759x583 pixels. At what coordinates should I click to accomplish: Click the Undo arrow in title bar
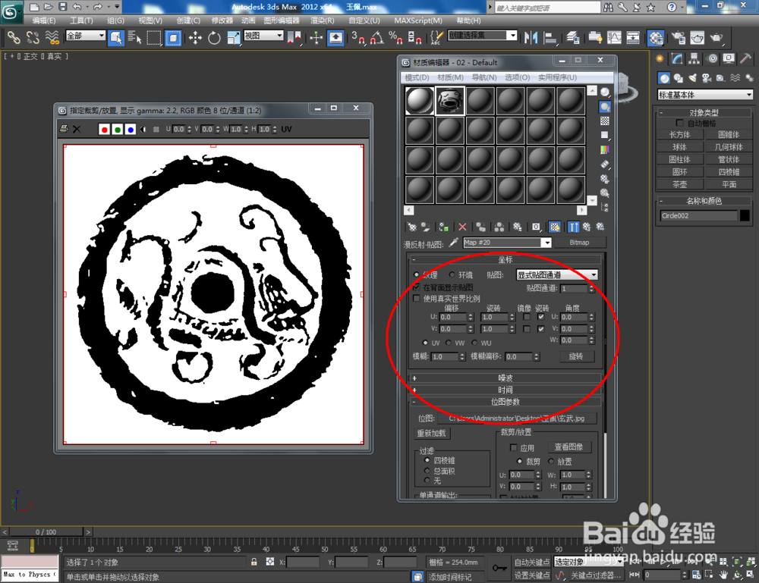pyautogui.click(x=77, y=7)
